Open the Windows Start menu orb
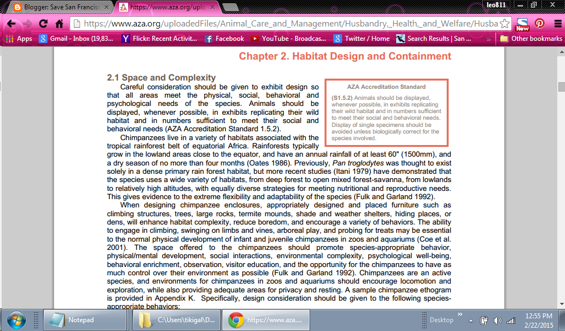Screen dimensions: 565x331 point(17,320)
